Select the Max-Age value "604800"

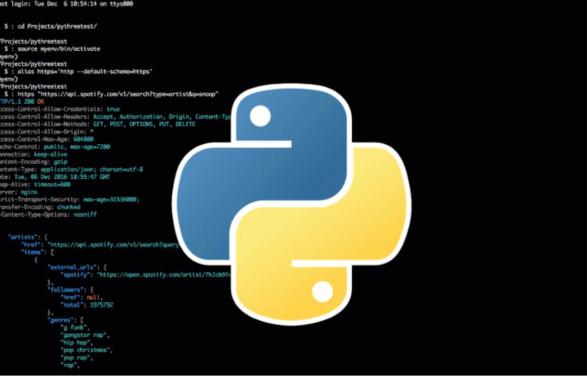(84, 139)
